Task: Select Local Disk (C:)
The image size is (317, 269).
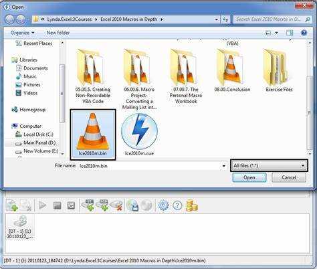Action: 35,134
